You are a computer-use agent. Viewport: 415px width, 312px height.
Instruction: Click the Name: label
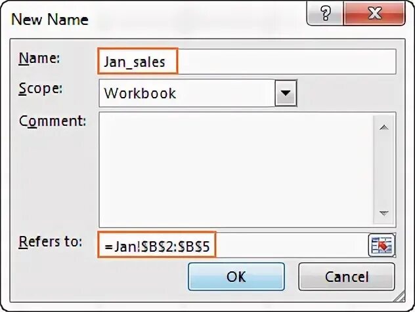coord(39,58)
